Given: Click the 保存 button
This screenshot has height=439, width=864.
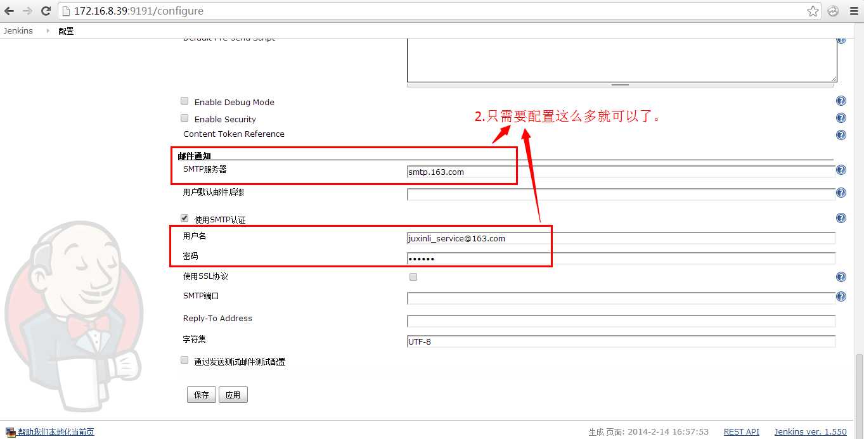Looking at the screenshot, I should 202,395.
